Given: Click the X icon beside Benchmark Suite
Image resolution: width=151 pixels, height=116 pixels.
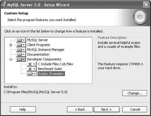Looking at the screenshot, I should pyautogui.click(x=30, y=69).
